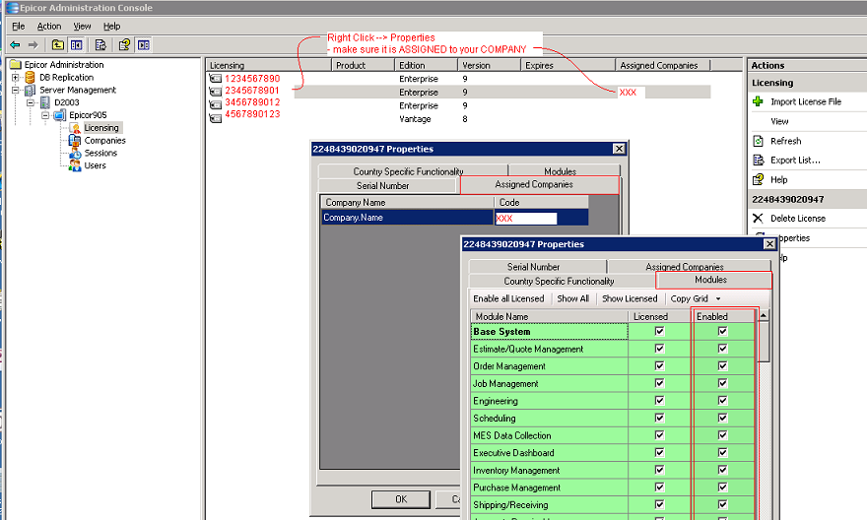Click the Sessions node icon in tree
Screen dimensions: 867x520
(75, 153)
